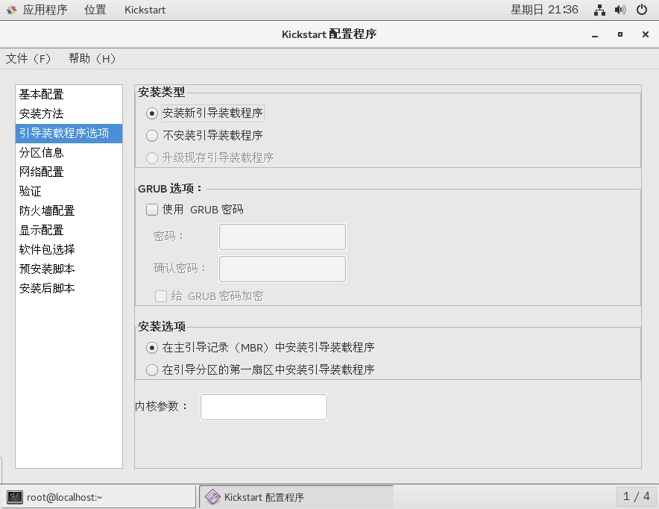Maximize the Kickstart 配置程序 window
Screen dimensions: 659x509
click(620, 34)
